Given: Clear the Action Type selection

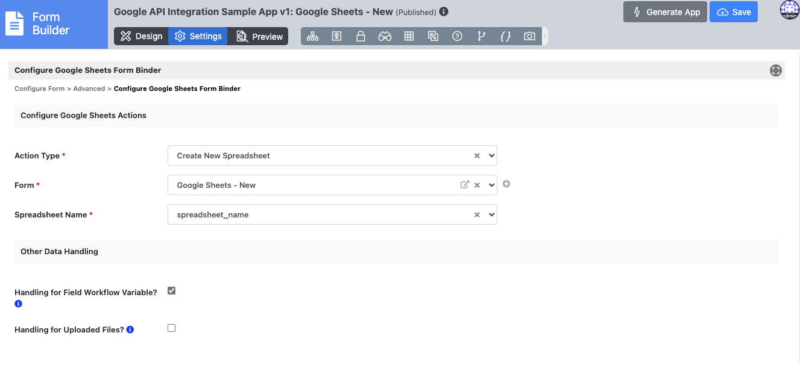Looking at the screenshot, I should click(477, 155).
